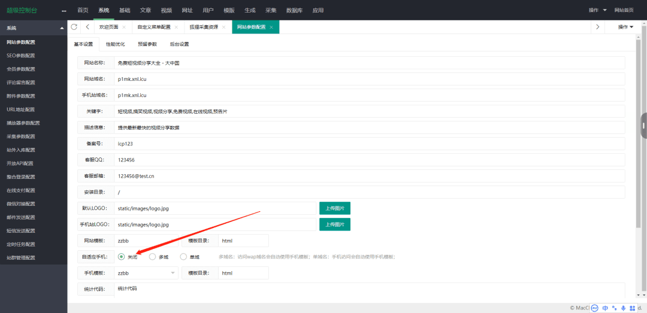Open the 视频 top menu
Screen dimensions: 647x313
166,10
